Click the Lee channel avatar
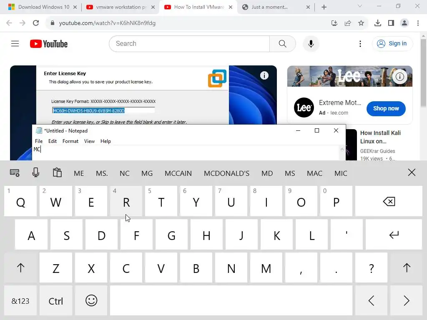Image resolution: width=427 pixels, height=320 pixels. [304, 107]
